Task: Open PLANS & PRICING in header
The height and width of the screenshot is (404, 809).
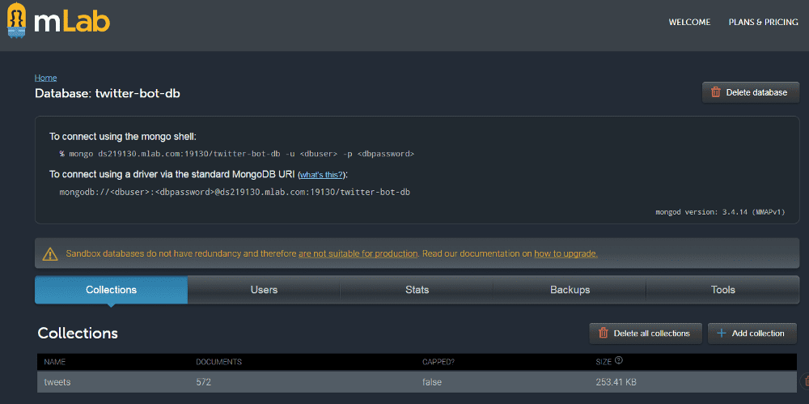Action: click(763, 22)
